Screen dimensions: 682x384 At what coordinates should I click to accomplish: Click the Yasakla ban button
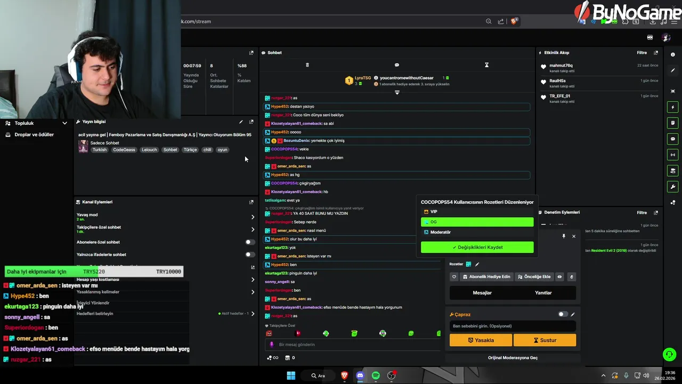click(481, 340)
